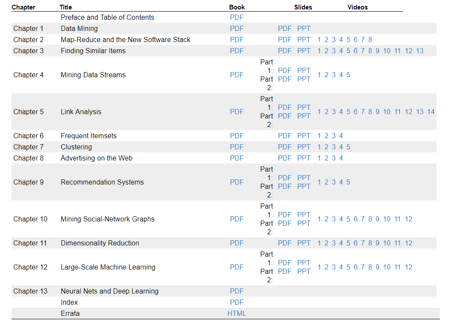This screenshot has width=451, height=324.
Task: Open video 5 for Chapter 9 Recommendation Systems
Action: [x=348, y=182]
